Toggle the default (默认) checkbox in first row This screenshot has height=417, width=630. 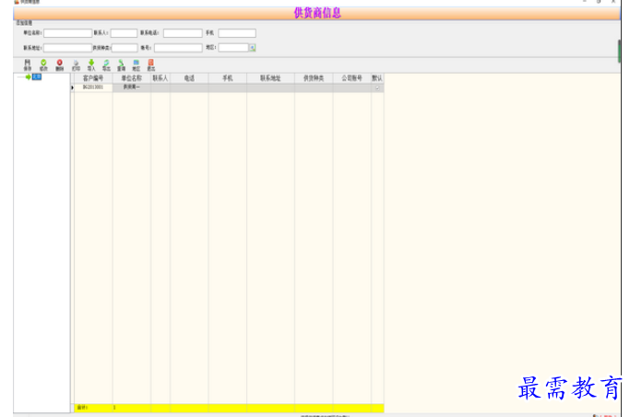click(x=377, y=87)
